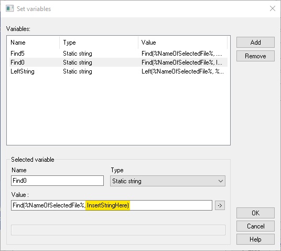Screen dimensions: 281x251
Task: Click the Remove button
Action: tap(255, 56)
